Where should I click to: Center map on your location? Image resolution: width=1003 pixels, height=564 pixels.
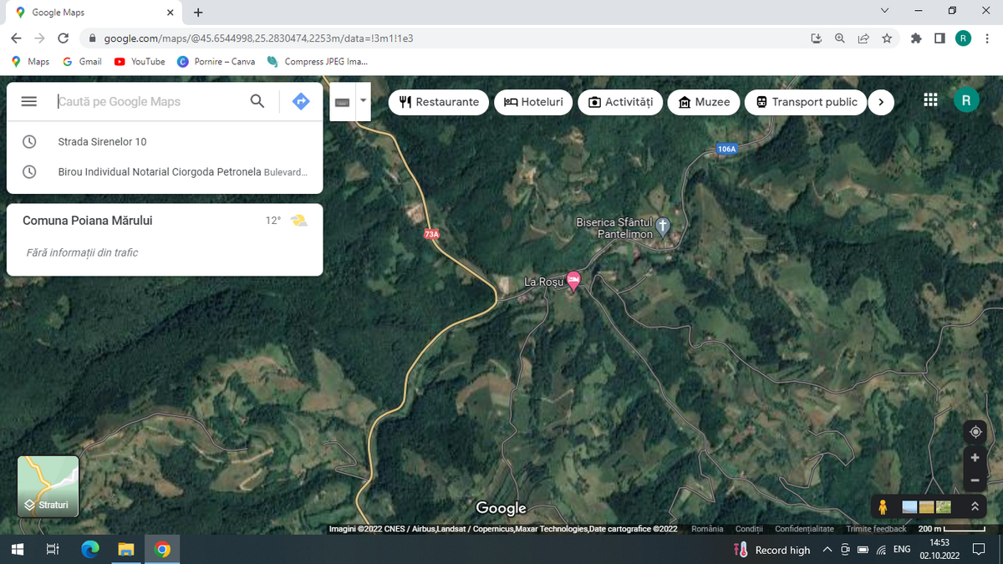975,432
